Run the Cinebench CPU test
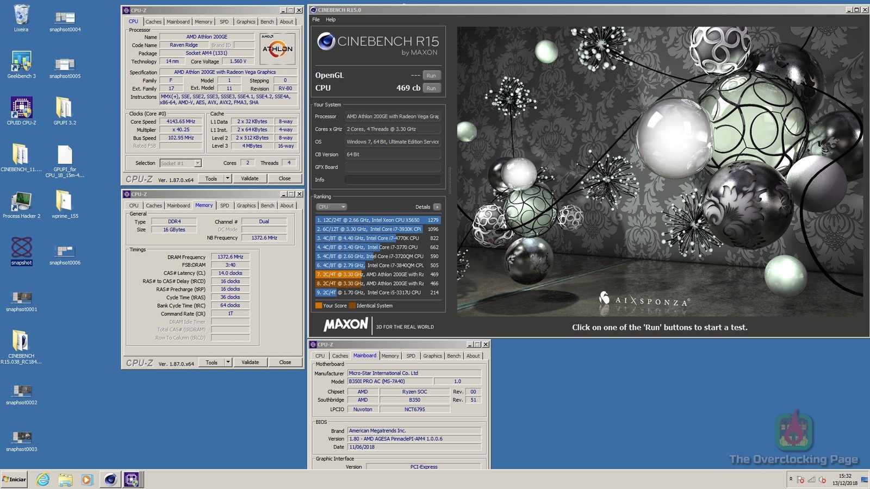Viewport: 870px width, 489px height. click(x=431, y=88)
